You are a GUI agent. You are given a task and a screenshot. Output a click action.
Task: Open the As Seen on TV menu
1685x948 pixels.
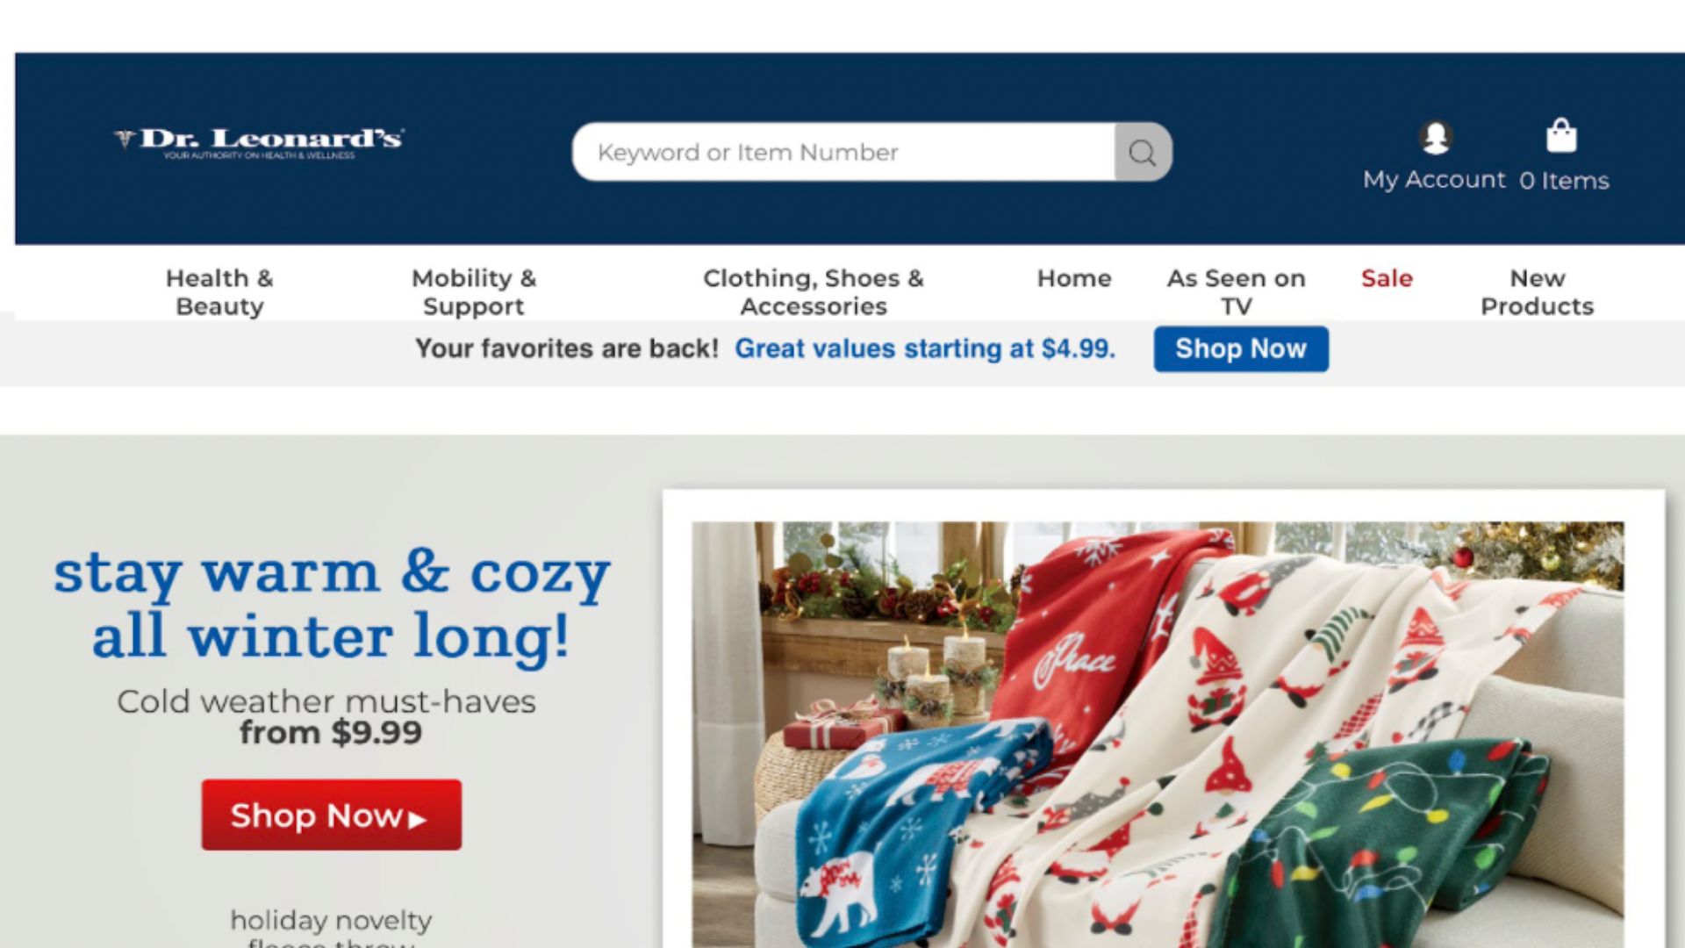pos(1236,292)
